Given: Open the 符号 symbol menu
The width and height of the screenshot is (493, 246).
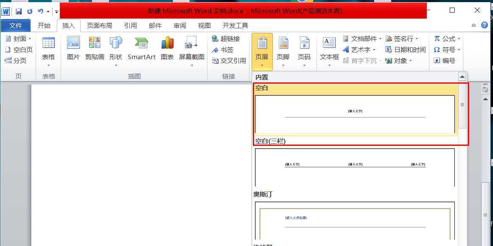Looking at the screenshot, I should click(x=447, y=49).
